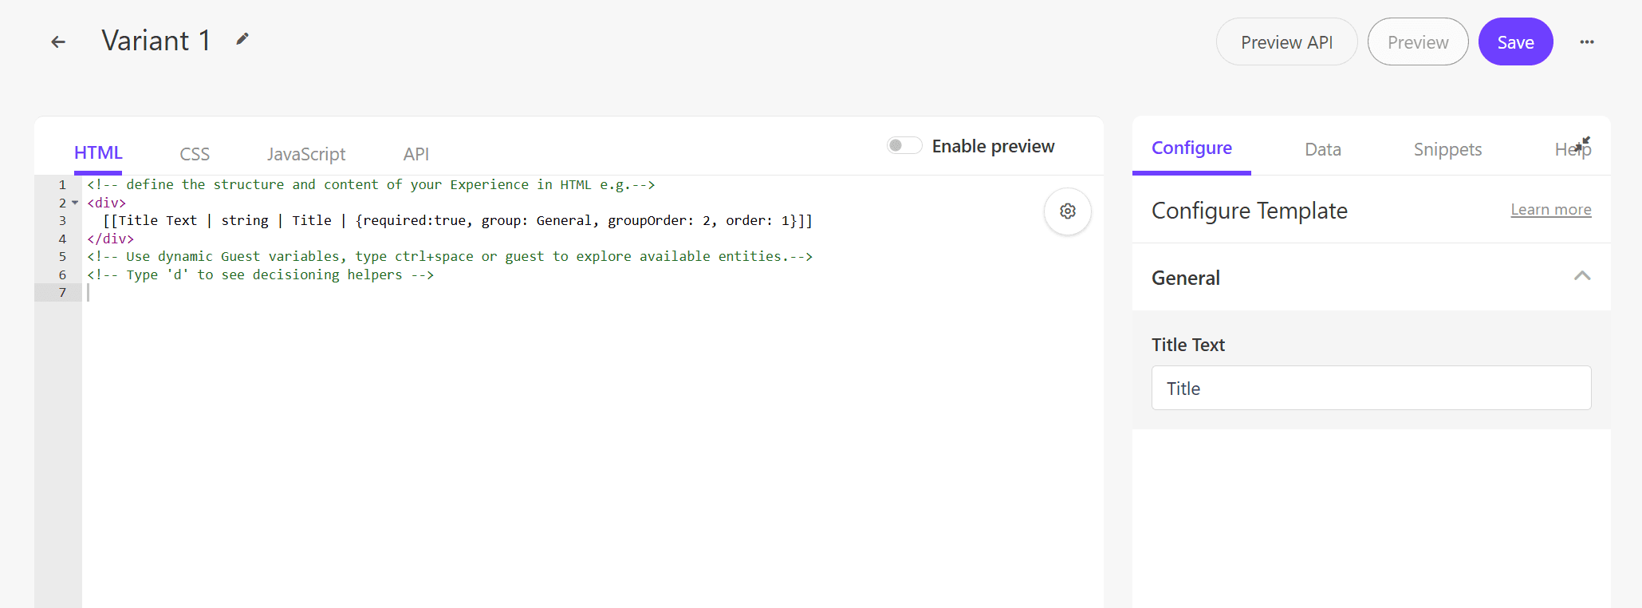Focus the Title Text input field
1642x608 pixels.
click(x=1370, y=389)
